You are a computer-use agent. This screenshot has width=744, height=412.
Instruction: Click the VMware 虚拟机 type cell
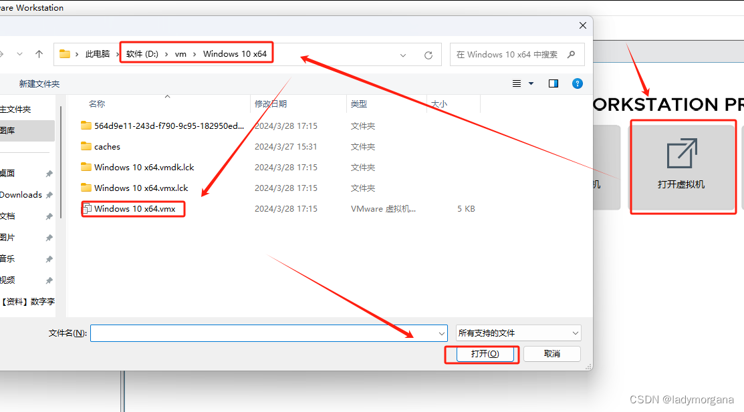tap(383, 208)
